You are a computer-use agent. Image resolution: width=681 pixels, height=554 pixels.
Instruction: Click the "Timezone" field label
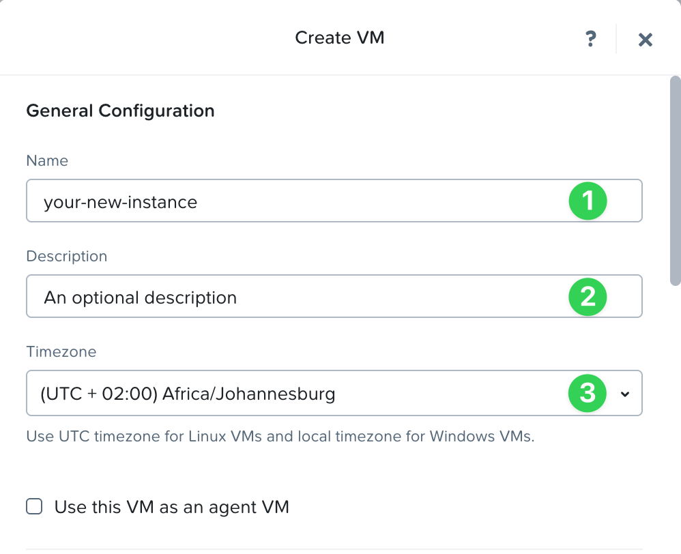(x=61, y=352)
